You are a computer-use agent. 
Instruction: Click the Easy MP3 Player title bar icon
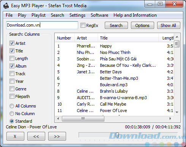coord(6,6)
